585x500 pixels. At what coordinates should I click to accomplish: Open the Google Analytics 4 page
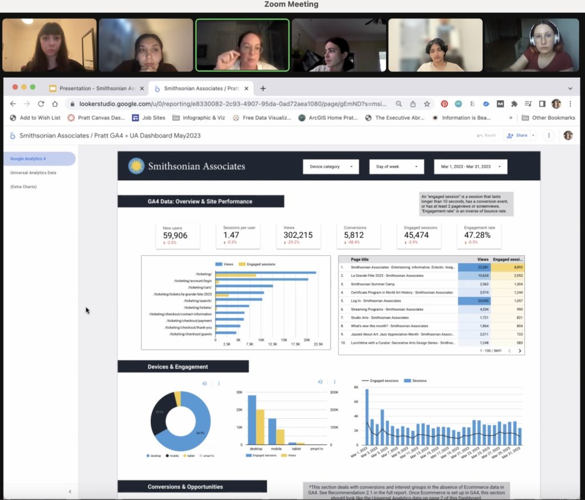coord(39,159)
